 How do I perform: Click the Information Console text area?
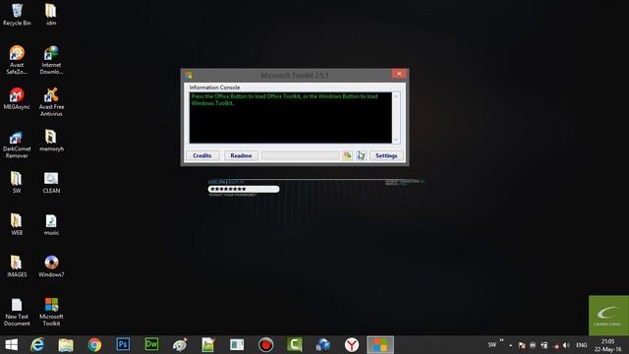click(291, 118)
